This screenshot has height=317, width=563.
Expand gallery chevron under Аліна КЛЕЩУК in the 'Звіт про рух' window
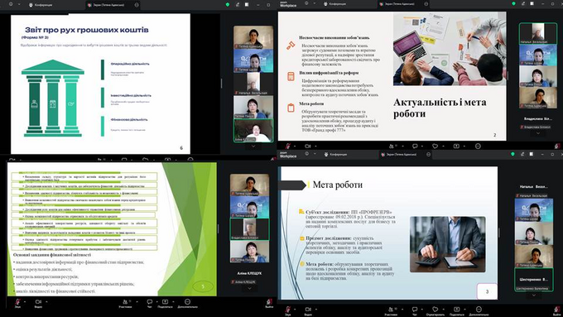point(253,146)
